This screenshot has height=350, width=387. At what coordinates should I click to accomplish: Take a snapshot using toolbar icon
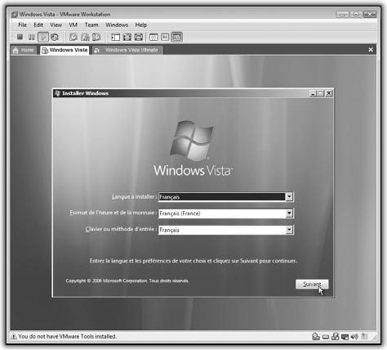coord(73,37)
